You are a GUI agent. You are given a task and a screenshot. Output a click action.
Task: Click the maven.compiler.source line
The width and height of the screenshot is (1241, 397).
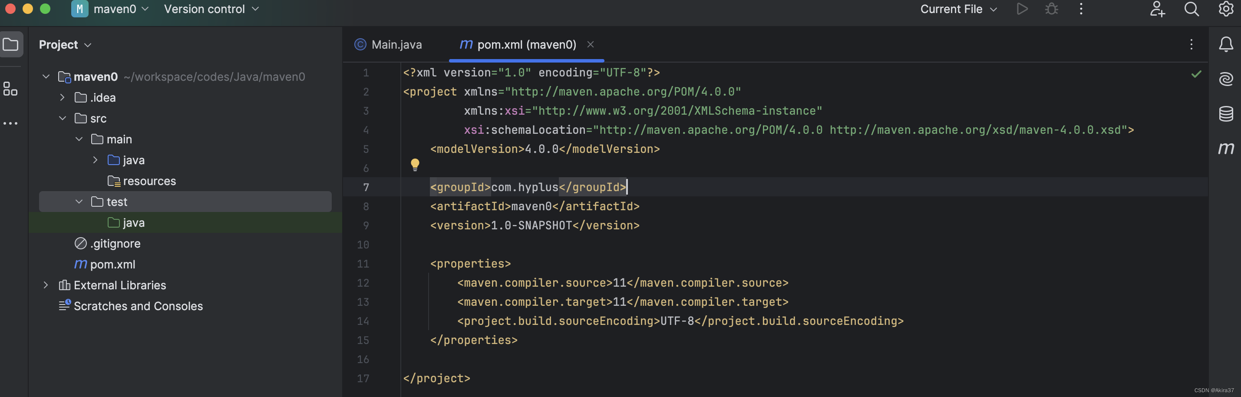[x=622, y=283]
